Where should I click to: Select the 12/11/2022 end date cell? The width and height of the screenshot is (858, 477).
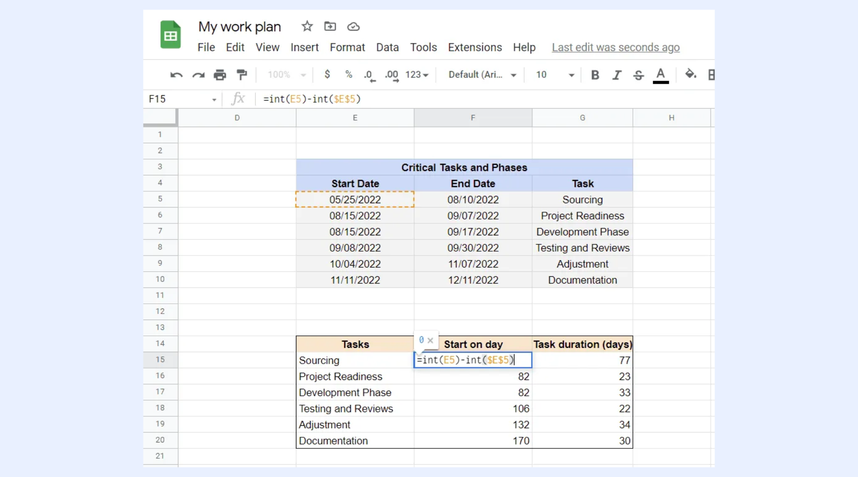pos(473,280)
